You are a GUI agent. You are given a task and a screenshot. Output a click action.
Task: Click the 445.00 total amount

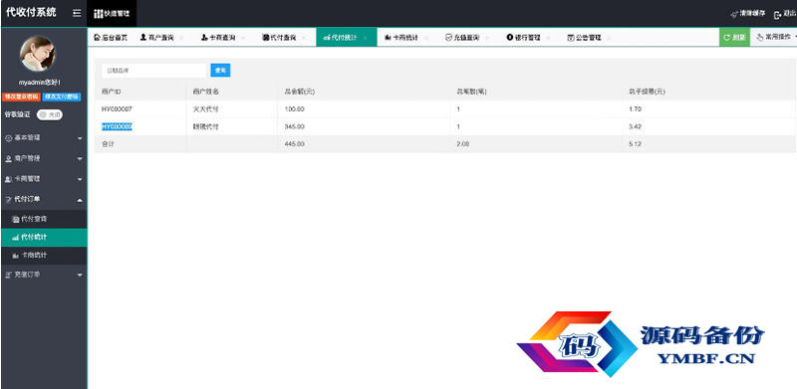294,144
